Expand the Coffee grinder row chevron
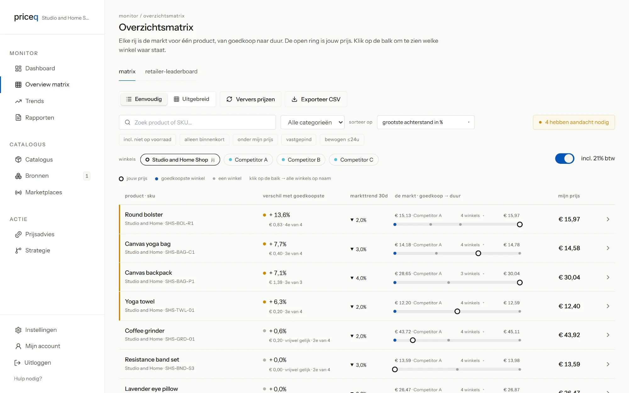The height and width of the screenshot is (393, 629). point(608,335)
